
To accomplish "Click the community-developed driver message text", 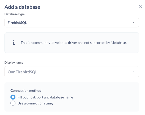I will pos(74,43).
